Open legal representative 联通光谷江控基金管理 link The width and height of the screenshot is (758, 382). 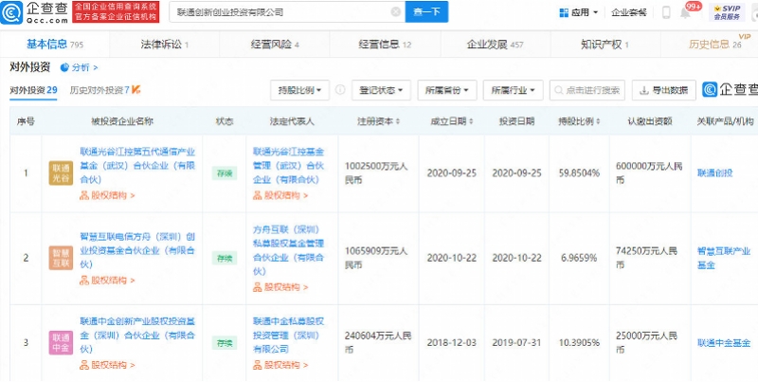click(289, 165)
